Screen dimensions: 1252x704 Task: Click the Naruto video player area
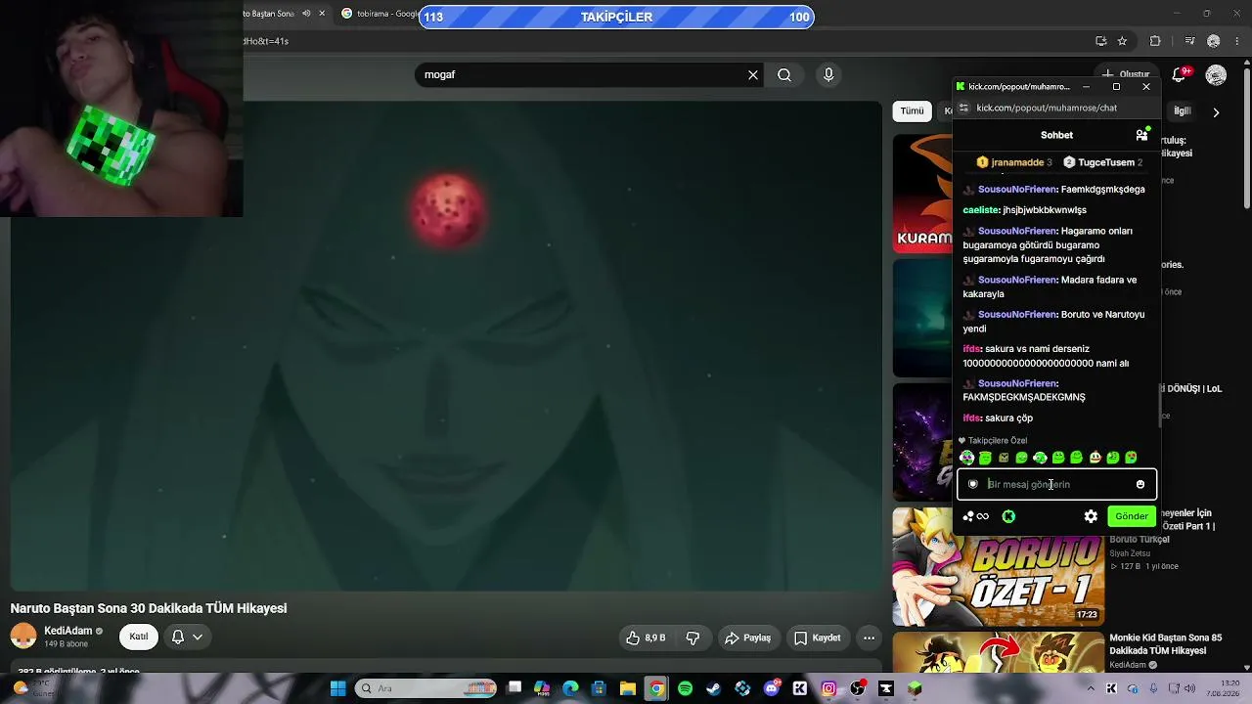(x=445, y=346)
